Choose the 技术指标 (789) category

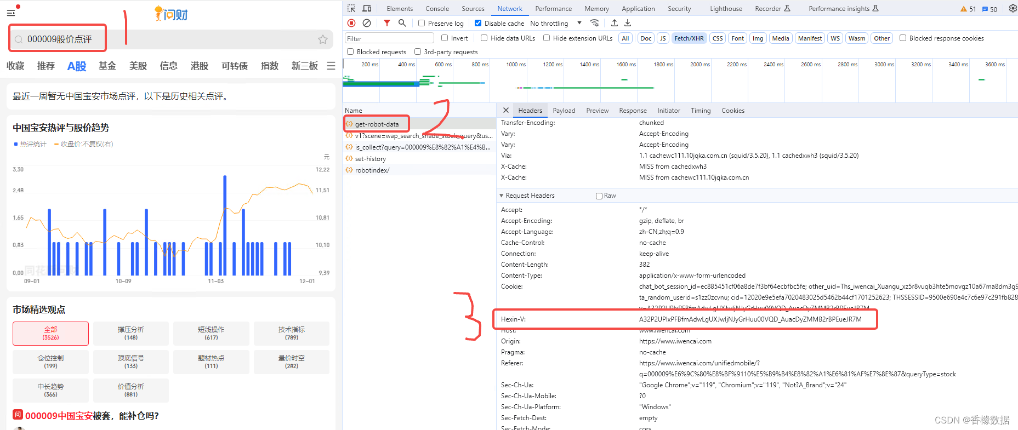point(292,334)
